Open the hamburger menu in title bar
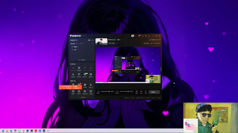238x133 pixels. pyautogui.click(x=149, y=36)
